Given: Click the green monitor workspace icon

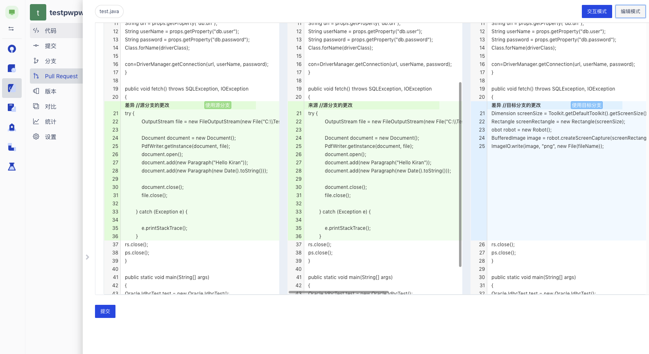Looking at the screenshot, I should pyautogui.click(x=12, y=12).
